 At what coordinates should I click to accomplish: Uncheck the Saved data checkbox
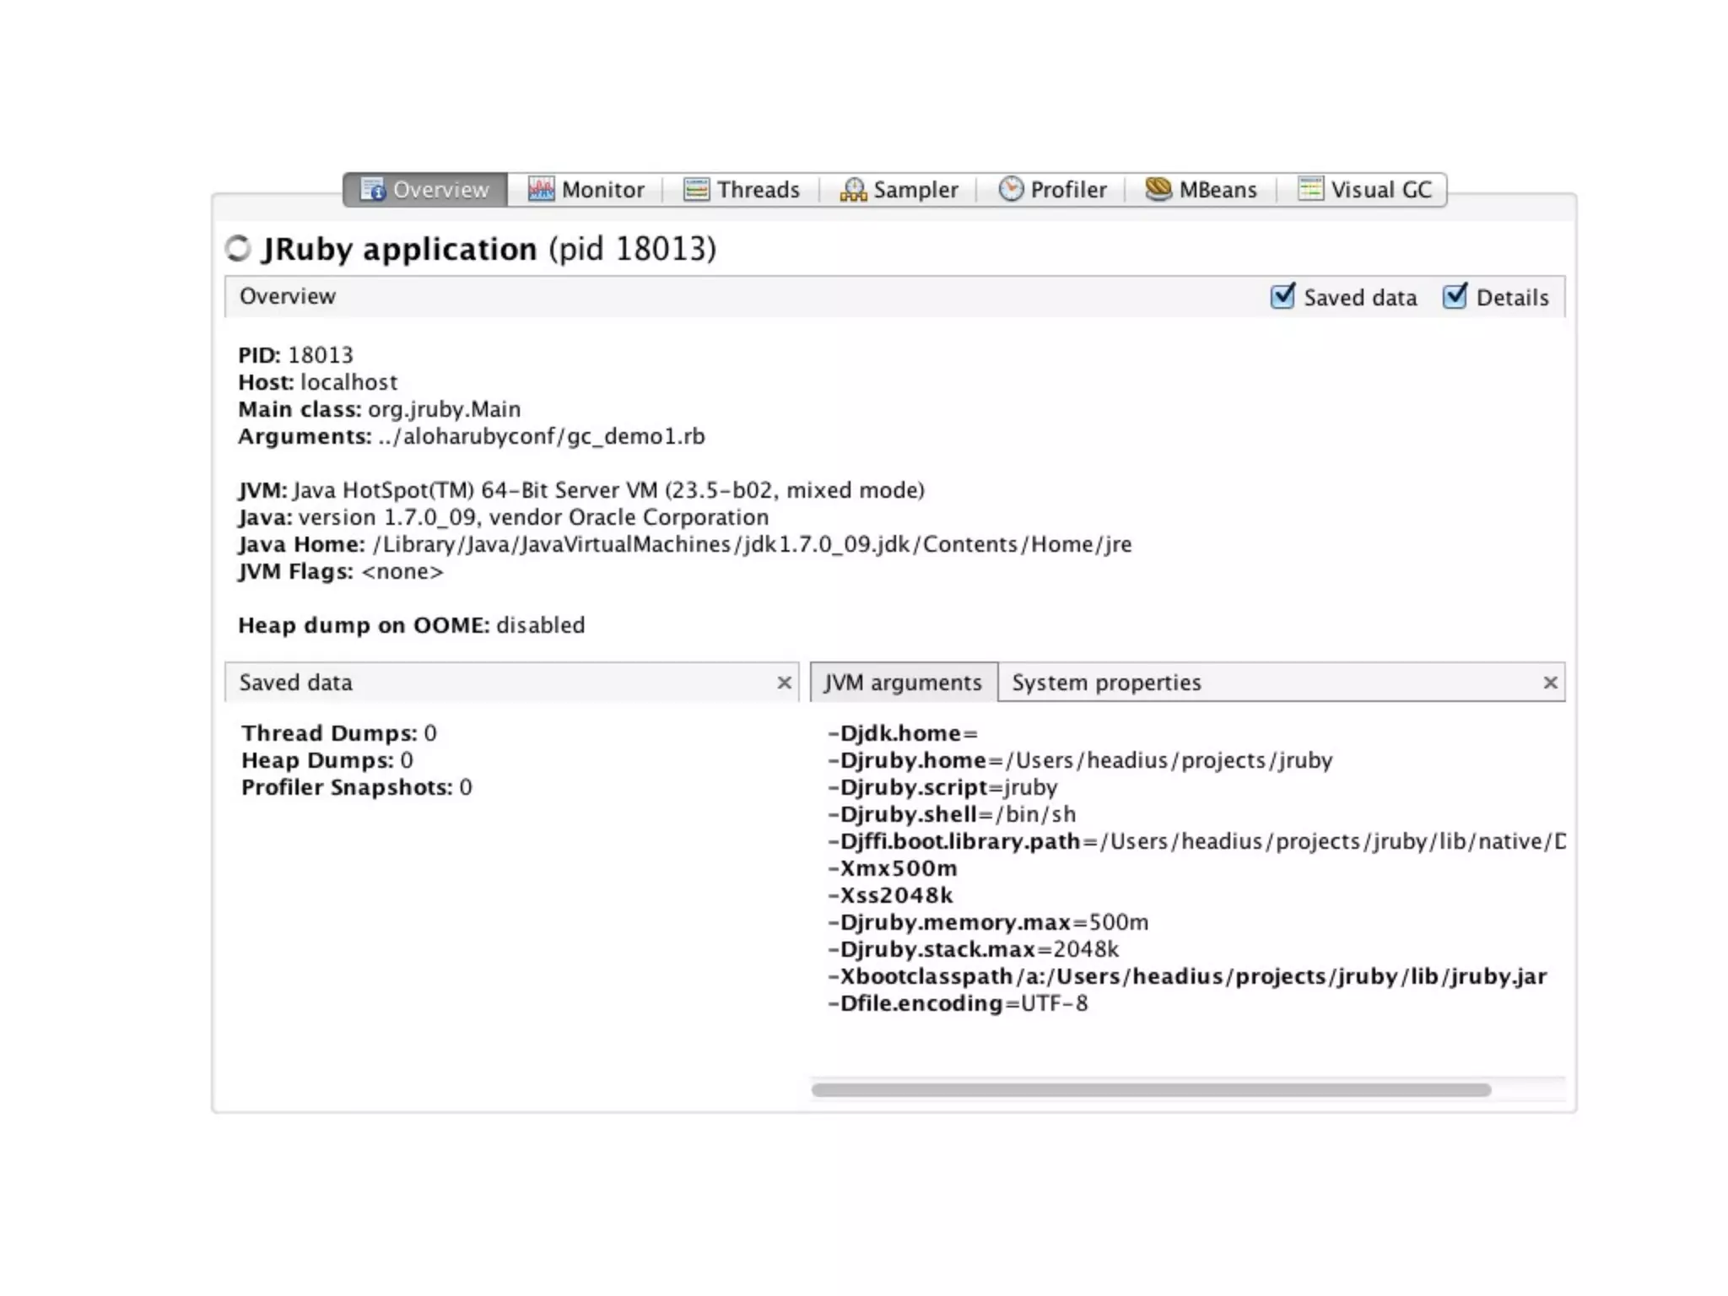[x=1282, y=296]
